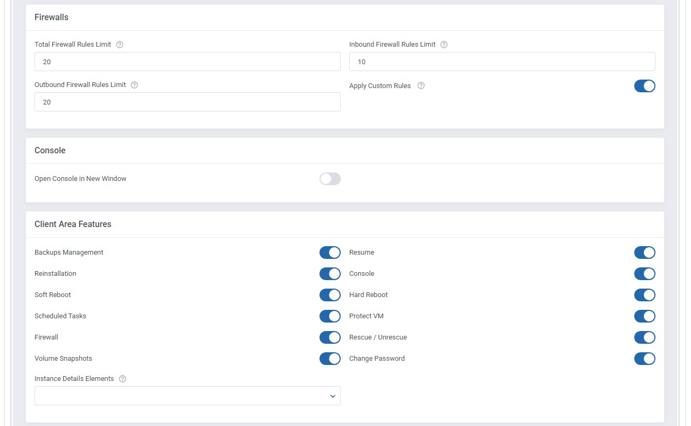
Task: Disable the Soft Reboot toggle
Action: [x=330, y=295]
